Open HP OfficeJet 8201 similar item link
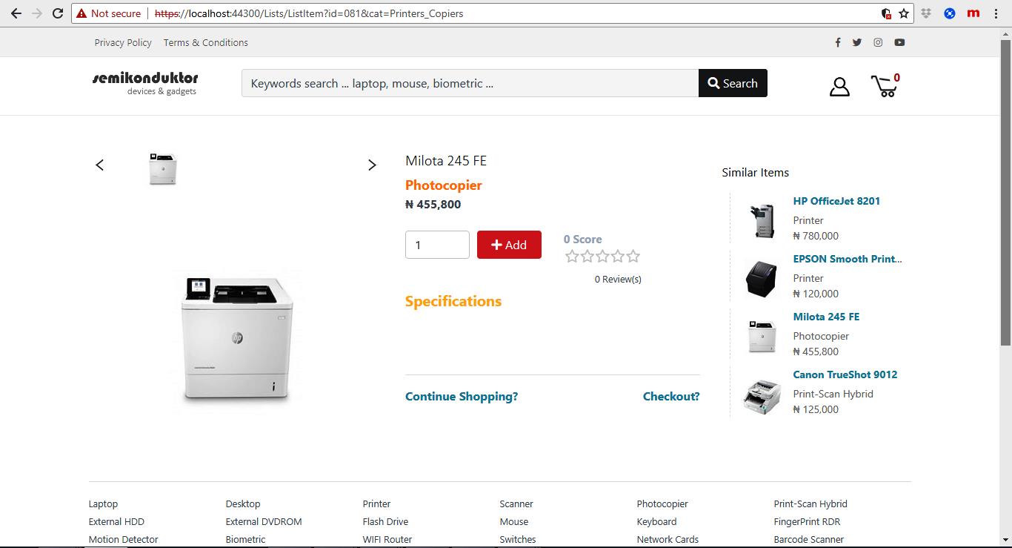Image resolution: width=1012 pixels, height=548 pixels. pos(836,201)
